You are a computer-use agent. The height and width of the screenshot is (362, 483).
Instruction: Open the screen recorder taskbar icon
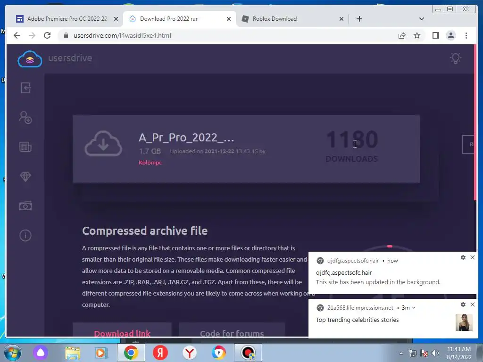(248, 353)
